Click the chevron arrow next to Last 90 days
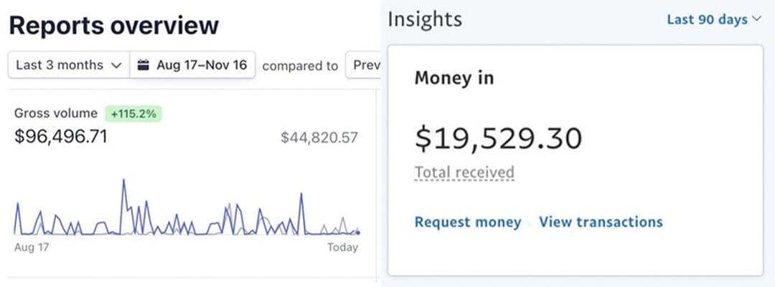 click(756, 20)
